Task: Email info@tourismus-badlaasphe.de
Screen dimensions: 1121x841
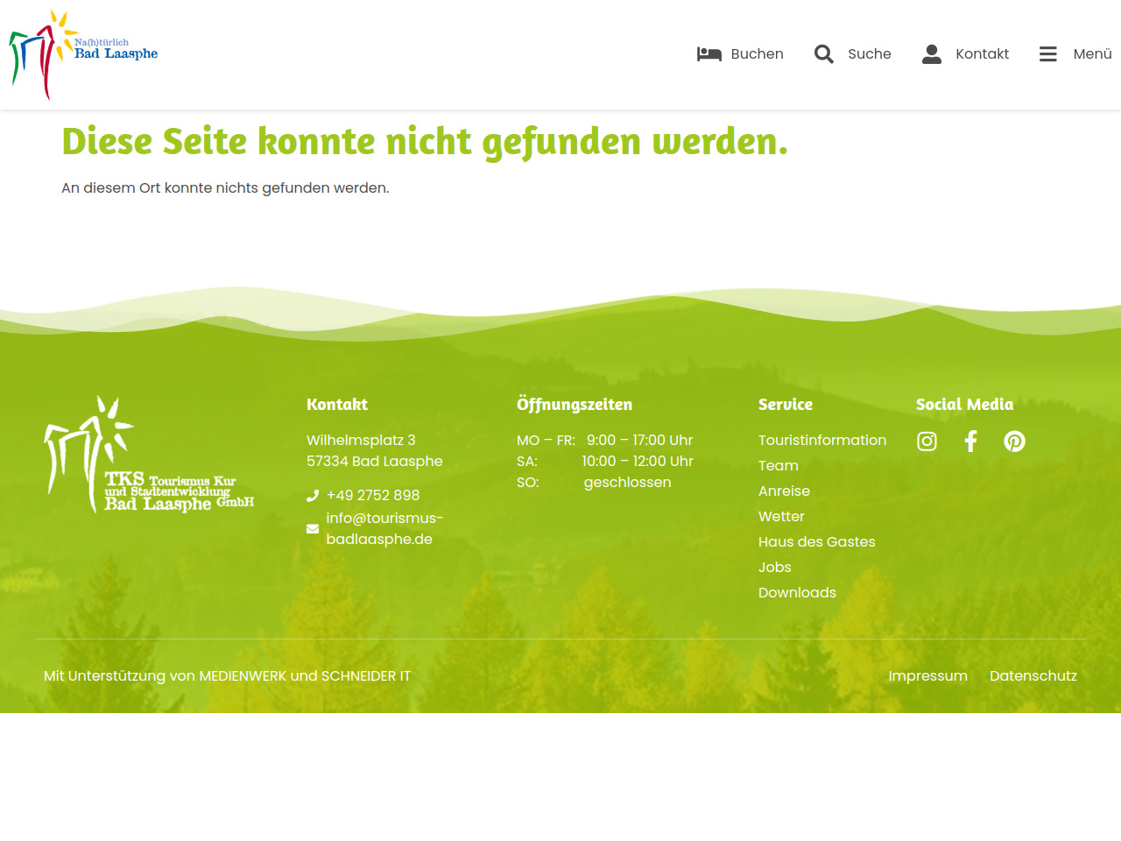Action: point(384,528)
